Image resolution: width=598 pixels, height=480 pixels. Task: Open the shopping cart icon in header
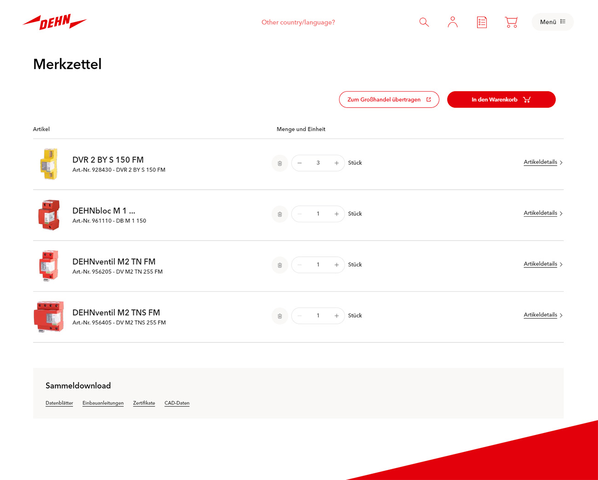[x=511, y=22]
